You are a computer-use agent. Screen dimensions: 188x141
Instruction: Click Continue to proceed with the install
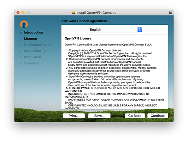click(x=158, y=116)
